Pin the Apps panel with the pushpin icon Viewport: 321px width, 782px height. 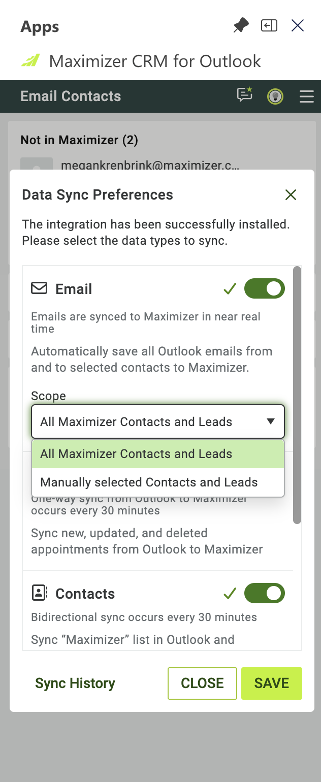click(x=241, y=25)
